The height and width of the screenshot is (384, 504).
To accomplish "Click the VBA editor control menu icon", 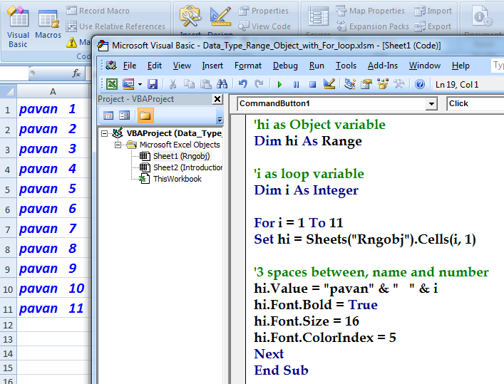I will (x=111, y=66).
